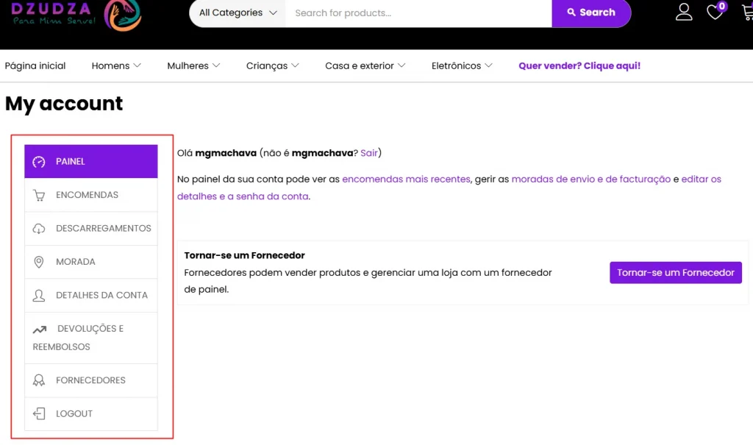753x445 pixels.
Task: Click the Encomendas cart icon in sidebar
Action: pos(39,196)
